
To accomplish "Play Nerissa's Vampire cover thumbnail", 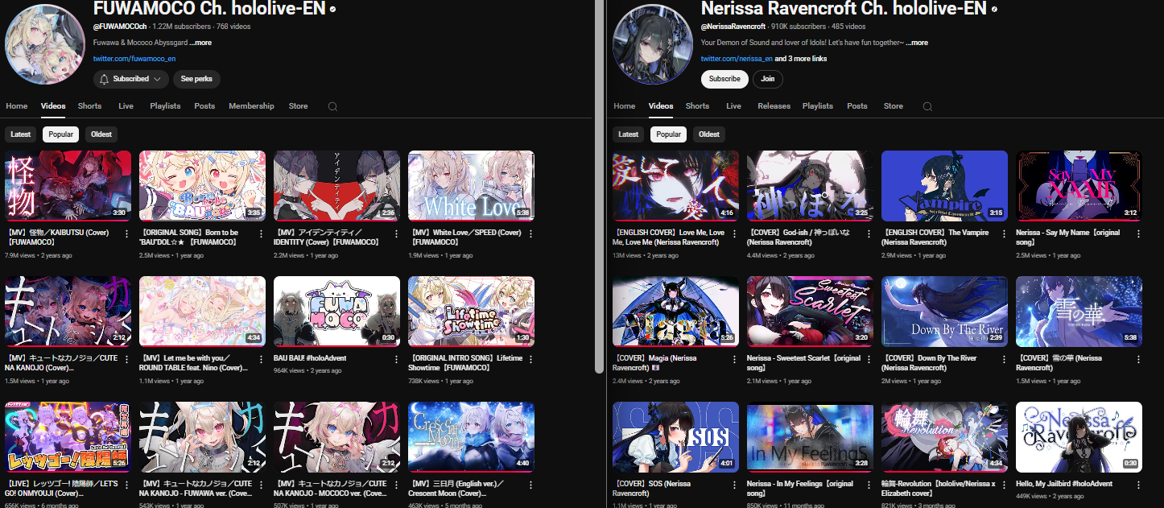I will (x=944, y=186).
